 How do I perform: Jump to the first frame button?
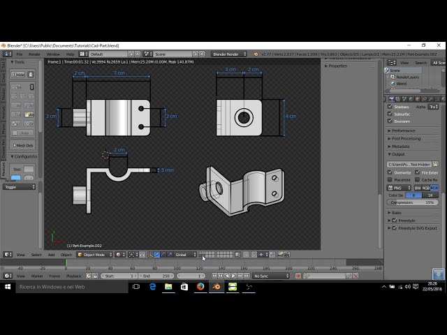pos(214,276)
